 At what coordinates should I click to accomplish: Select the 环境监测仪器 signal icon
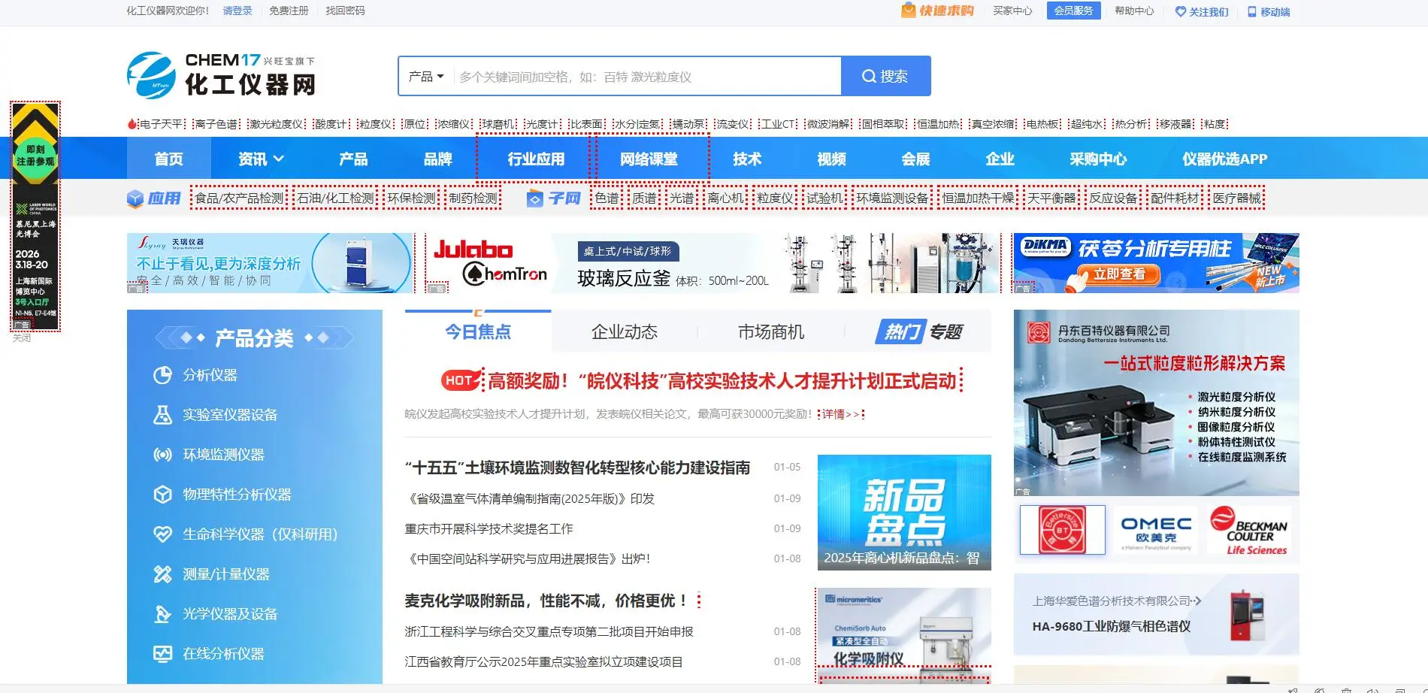[162, 454]
